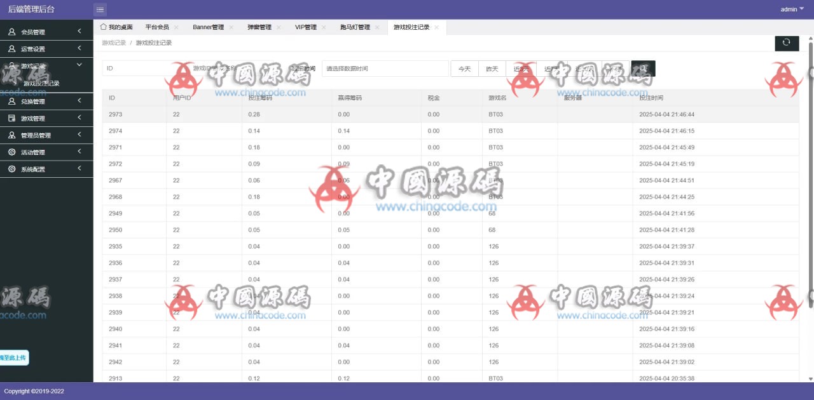Click the 今天 date filter button
This screenshot has width=814, height=400.
coord(465,68)
